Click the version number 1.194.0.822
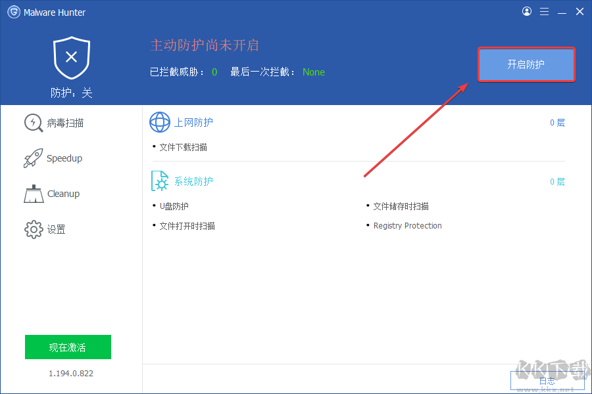 click(x=71, y=373)
